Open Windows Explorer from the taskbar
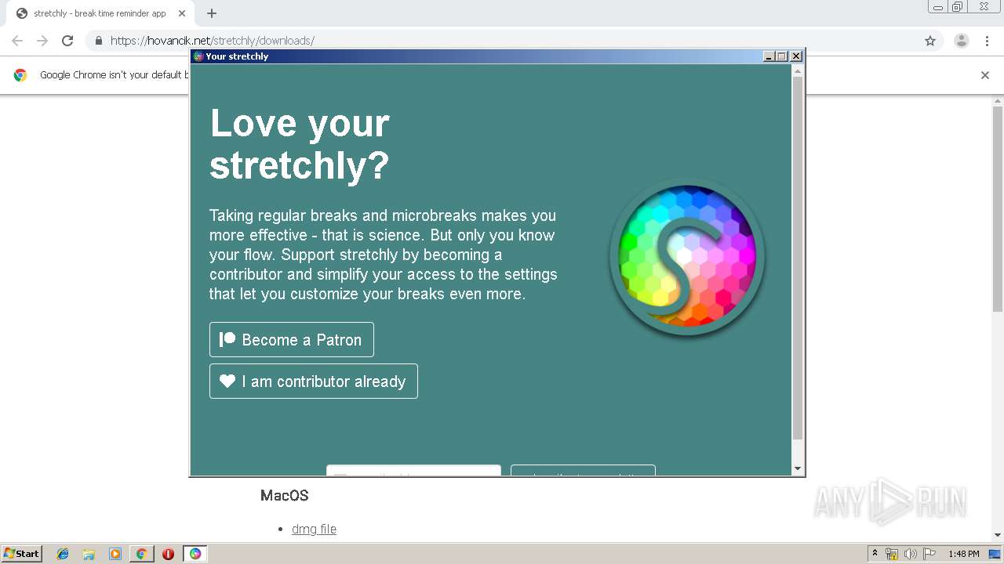 click(89, 554)
